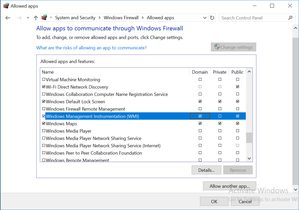Viewport: 299px width, 210px height.
Task: Toggle Windows Management Instrumentation (WMI) checkbox
Action: 44,116
